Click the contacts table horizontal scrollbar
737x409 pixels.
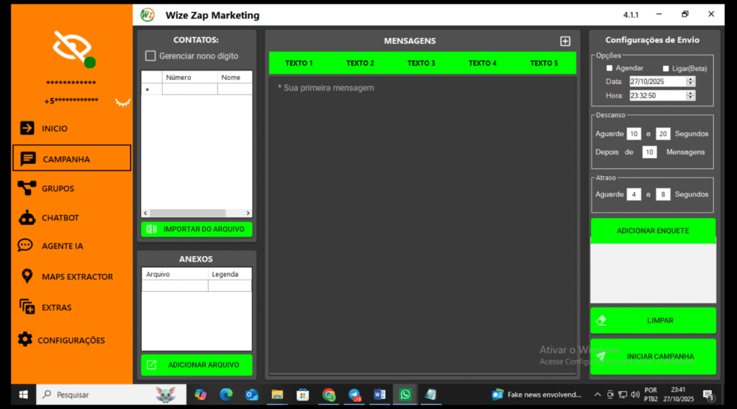coord(196,213)
